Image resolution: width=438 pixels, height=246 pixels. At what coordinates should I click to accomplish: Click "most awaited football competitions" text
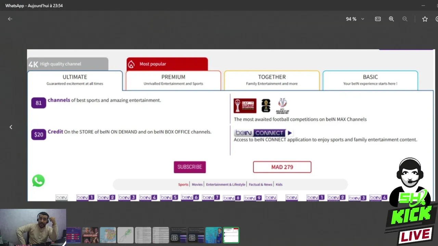pyautogui.click(x=300, y=119)
